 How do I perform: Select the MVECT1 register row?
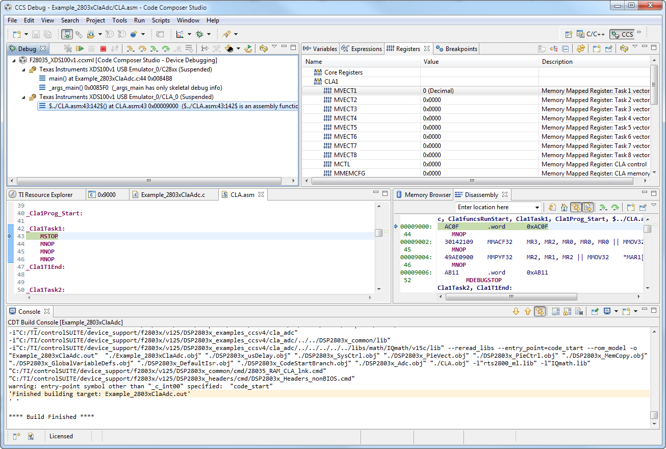tap(476, 91)
